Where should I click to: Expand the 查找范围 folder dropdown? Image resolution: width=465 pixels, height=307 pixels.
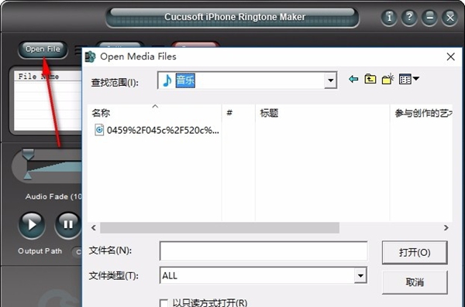pos(331,80)
